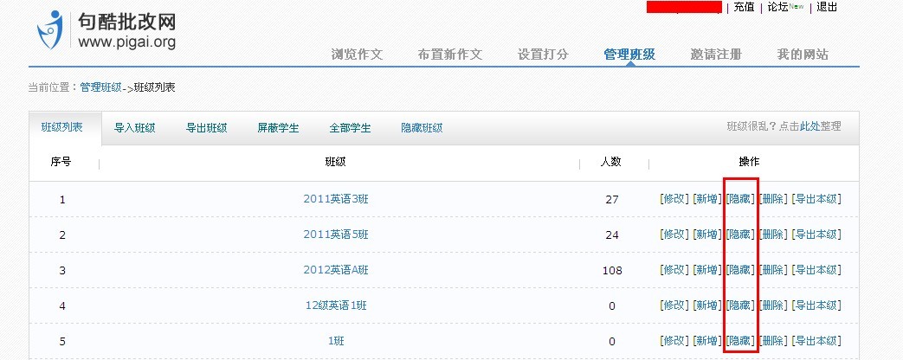Click 修改 for 12级英语1班
This screenshot has width=903, height=360.
click(x=674, y=305)
